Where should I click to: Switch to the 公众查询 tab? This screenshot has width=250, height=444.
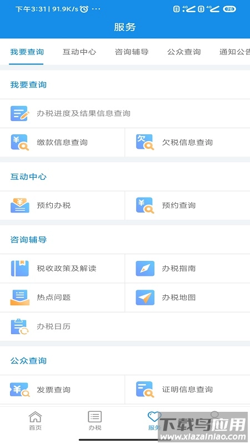[x=184, y=52]
